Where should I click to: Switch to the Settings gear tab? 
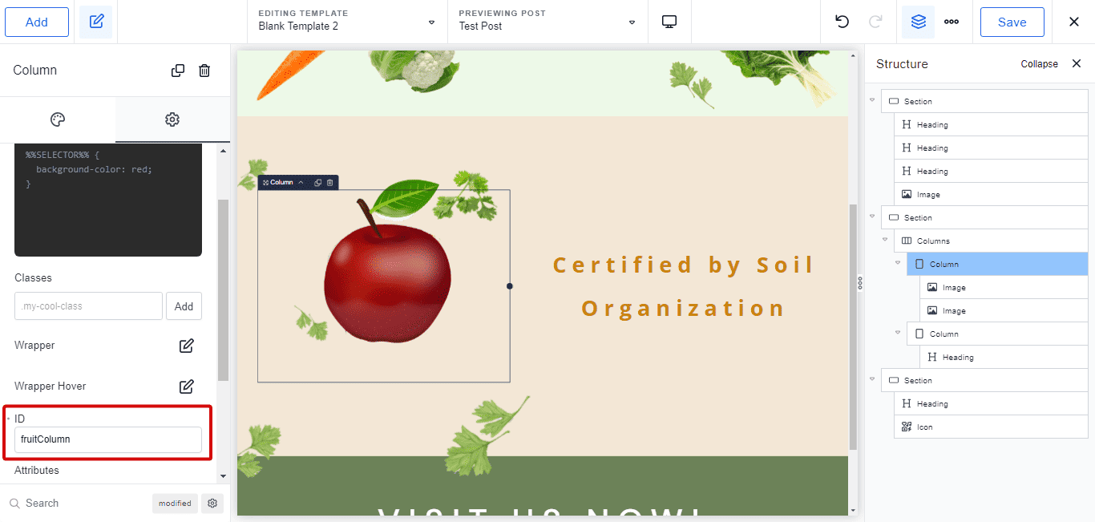(x=172, y=119)
